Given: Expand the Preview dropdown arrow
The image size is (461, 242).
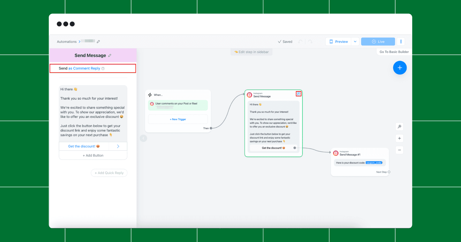Looking at the screenshot, I should point(355,41).
